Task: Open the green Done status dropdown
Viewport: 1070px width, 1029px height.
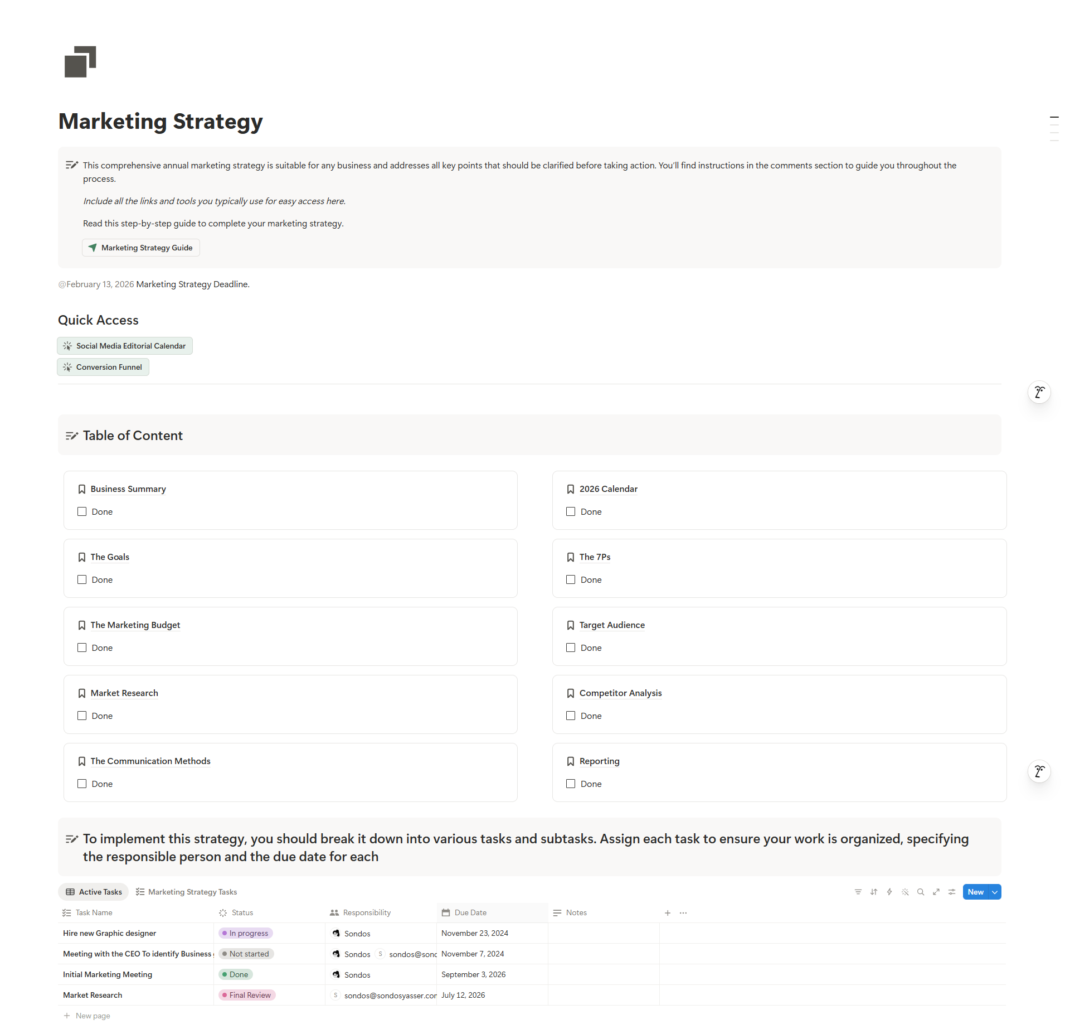Action: click(x=236, y=974)
